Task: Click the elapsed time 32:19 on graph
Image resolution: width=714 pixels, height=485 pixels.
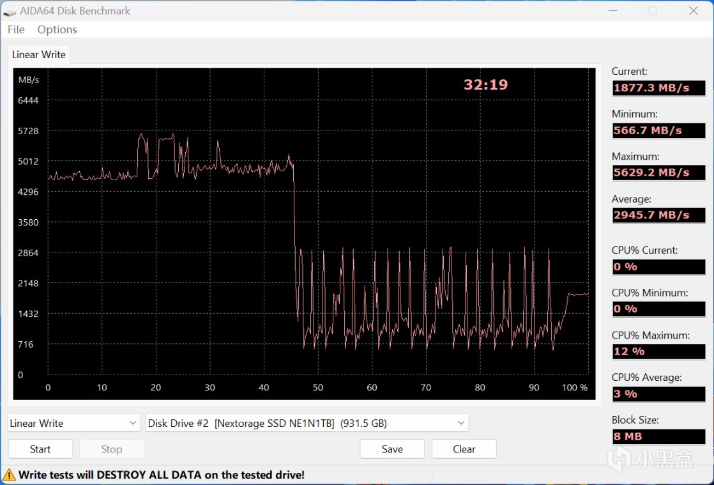Action: (x=485, y=85)
